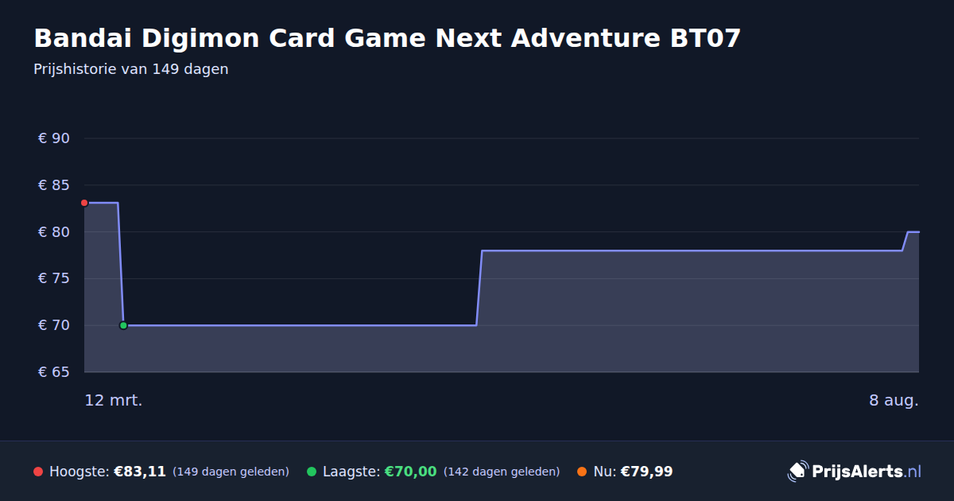This screenshot has width=954, height=501.
Task: Click the 12 mrt. start date label
Action: [x=114, y=401]
